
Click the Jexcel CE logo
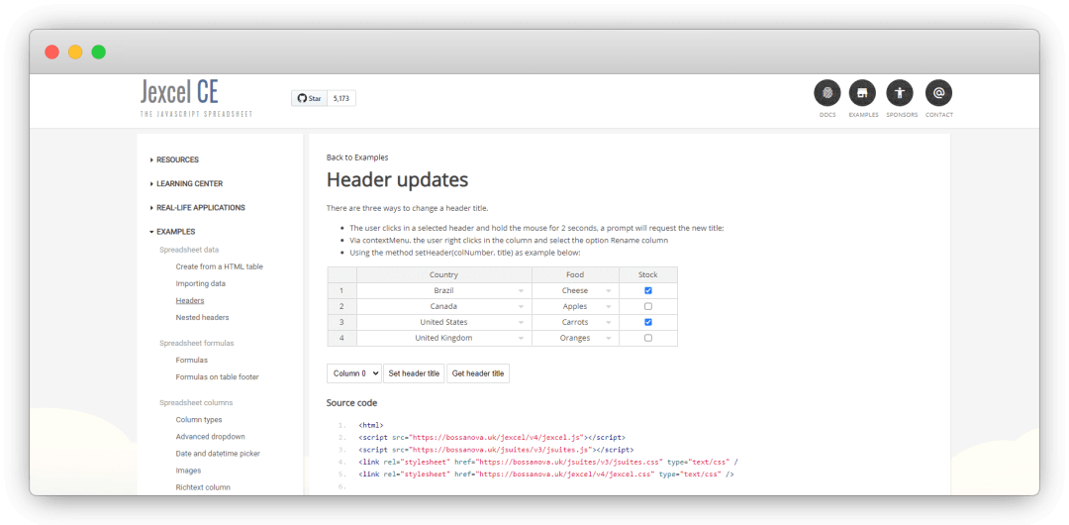pos(196,98)
